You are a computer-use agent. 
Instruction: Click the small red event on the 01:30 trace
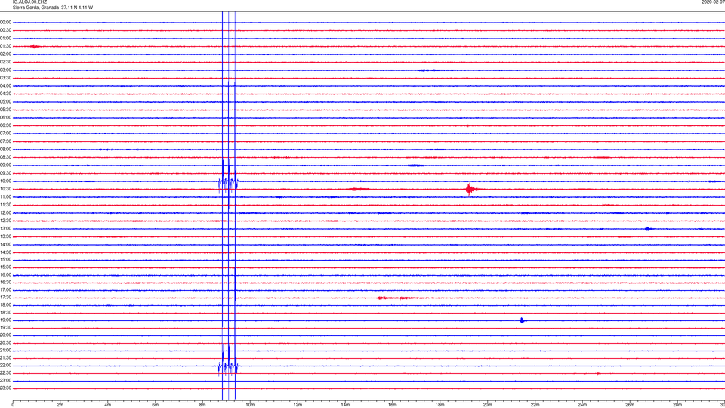coord(35,46)
